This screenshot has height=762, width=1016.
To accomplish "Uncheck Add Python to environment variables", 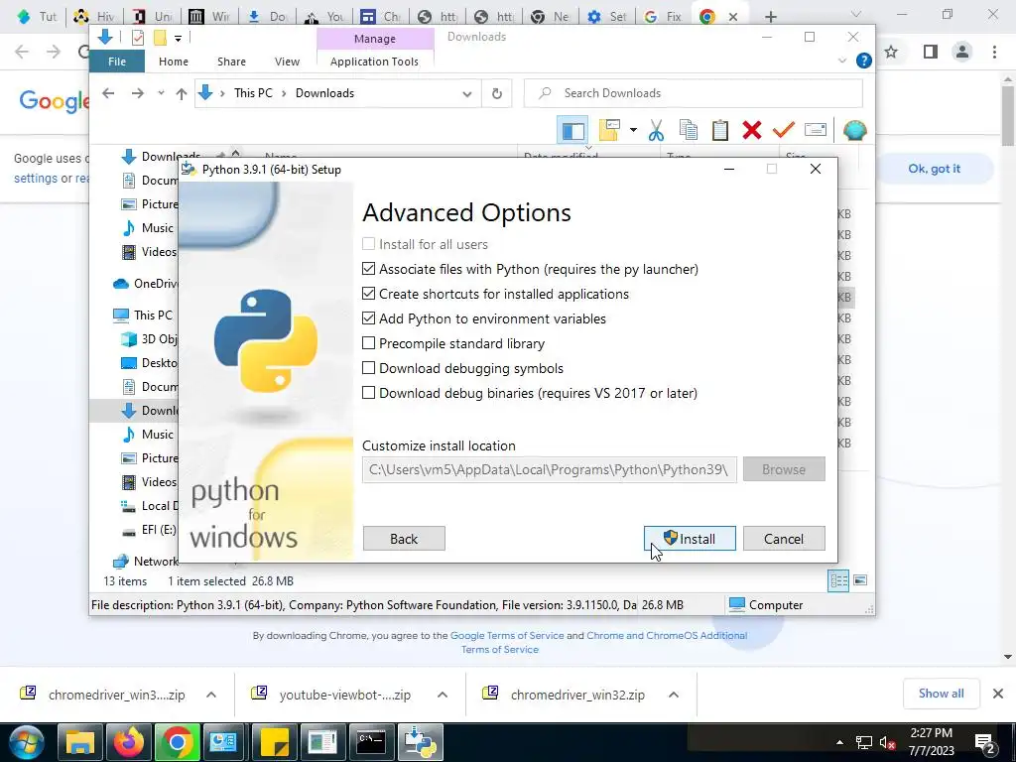I will click(x=369, y=317).
